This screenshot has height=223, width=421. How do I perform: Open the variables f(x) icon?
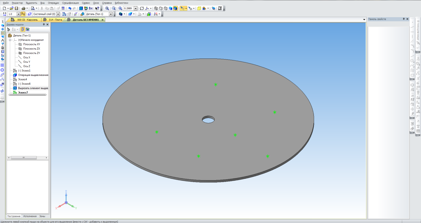(91, 8)
